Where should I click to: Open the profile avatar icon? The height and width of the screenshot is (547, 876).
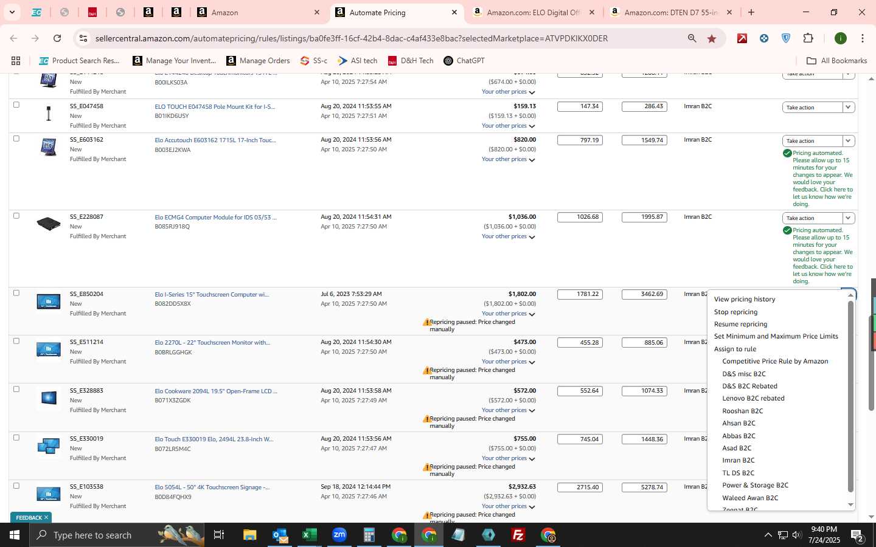(841, 38)
